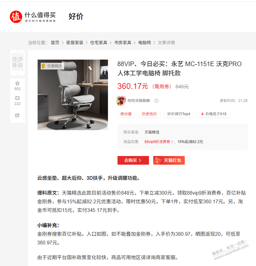Click the share icon in sidebar

[x=18, y=115]
